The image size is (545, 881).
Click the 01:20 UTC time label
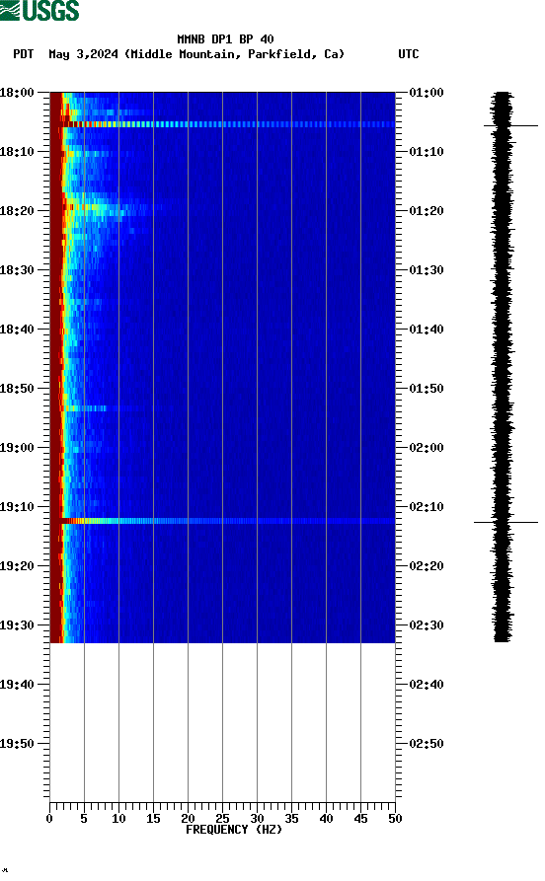(x=427, y=211)
